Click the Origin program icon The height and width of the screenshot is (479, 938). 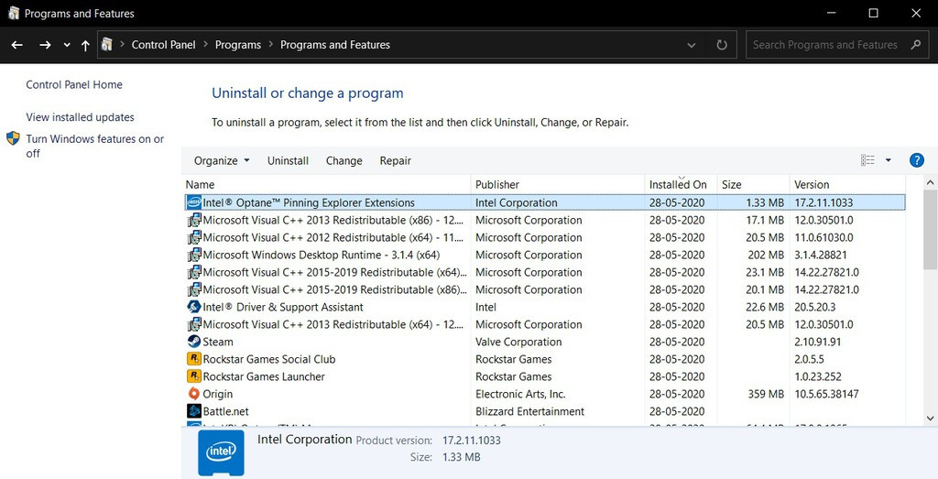(x=194, y=394)
